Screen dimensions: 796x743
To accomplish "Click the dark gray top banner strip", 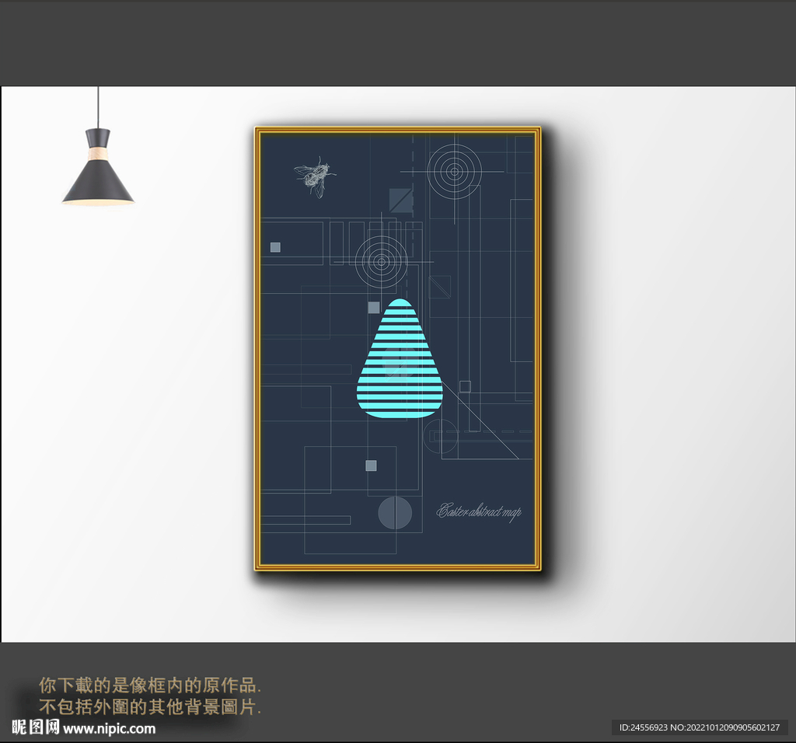I will (x=398, y=37).
